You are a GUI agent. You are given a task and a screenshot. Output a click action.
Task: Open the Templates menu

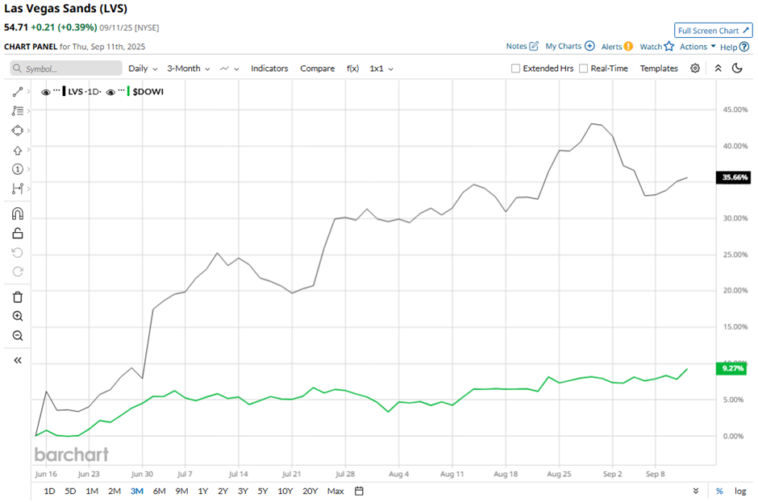pyautogui.click(x=659, y=68)
